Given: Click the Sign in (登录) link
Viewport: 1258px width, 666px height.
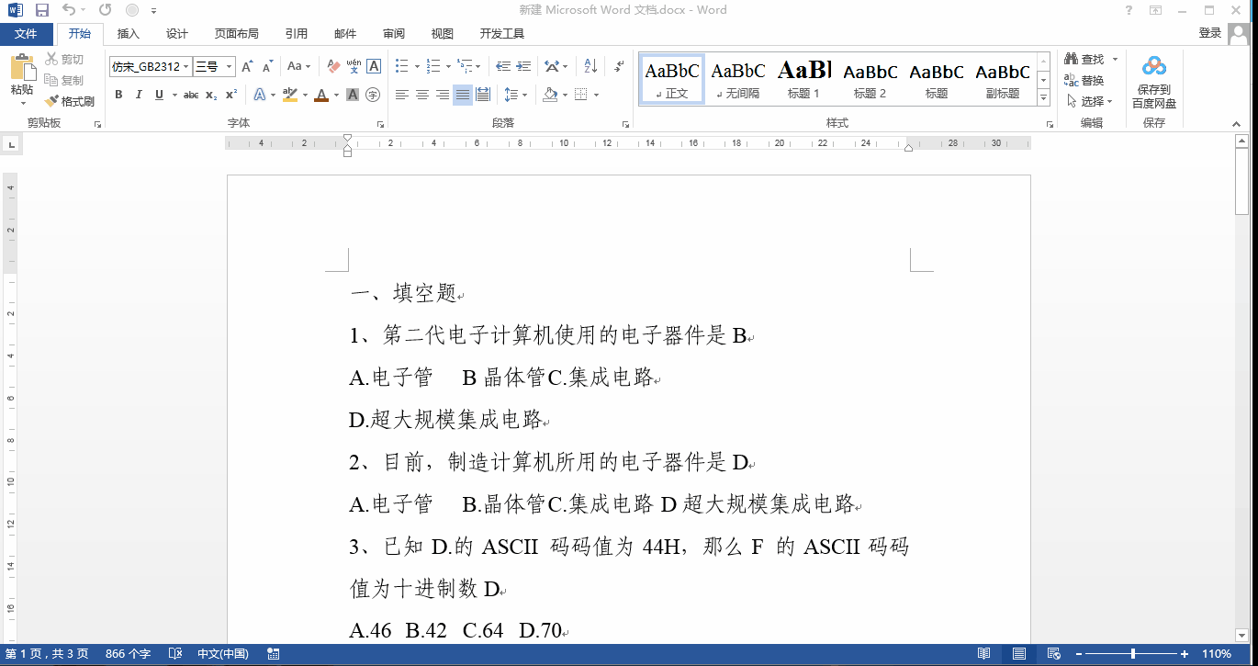Looking at the screenshot, I should click(1210, 33).
